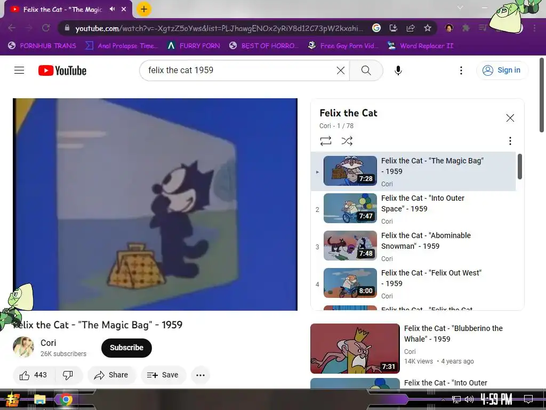The height and width of the screenshot is (410, 546).
Task: Go back with the browser back arrow
Action: tap(12, 28)
